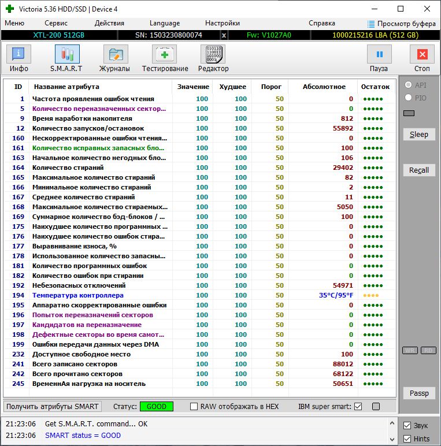The width and height of the screenshot is (441, 446).
Task: Select row Время наработки накопителя
Action: [x=199, y=118]
